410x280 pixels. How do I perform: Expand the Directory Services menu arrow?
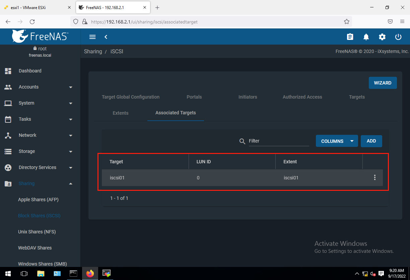pyautogui.click(x=71, y=168)
